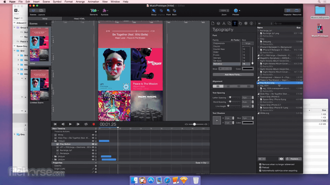Click the Line Height normal field

[x=246, y=106]
